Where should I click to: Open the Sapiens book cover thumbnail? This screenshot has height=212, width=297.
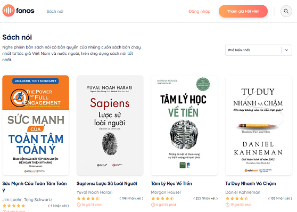click(110, 125)
